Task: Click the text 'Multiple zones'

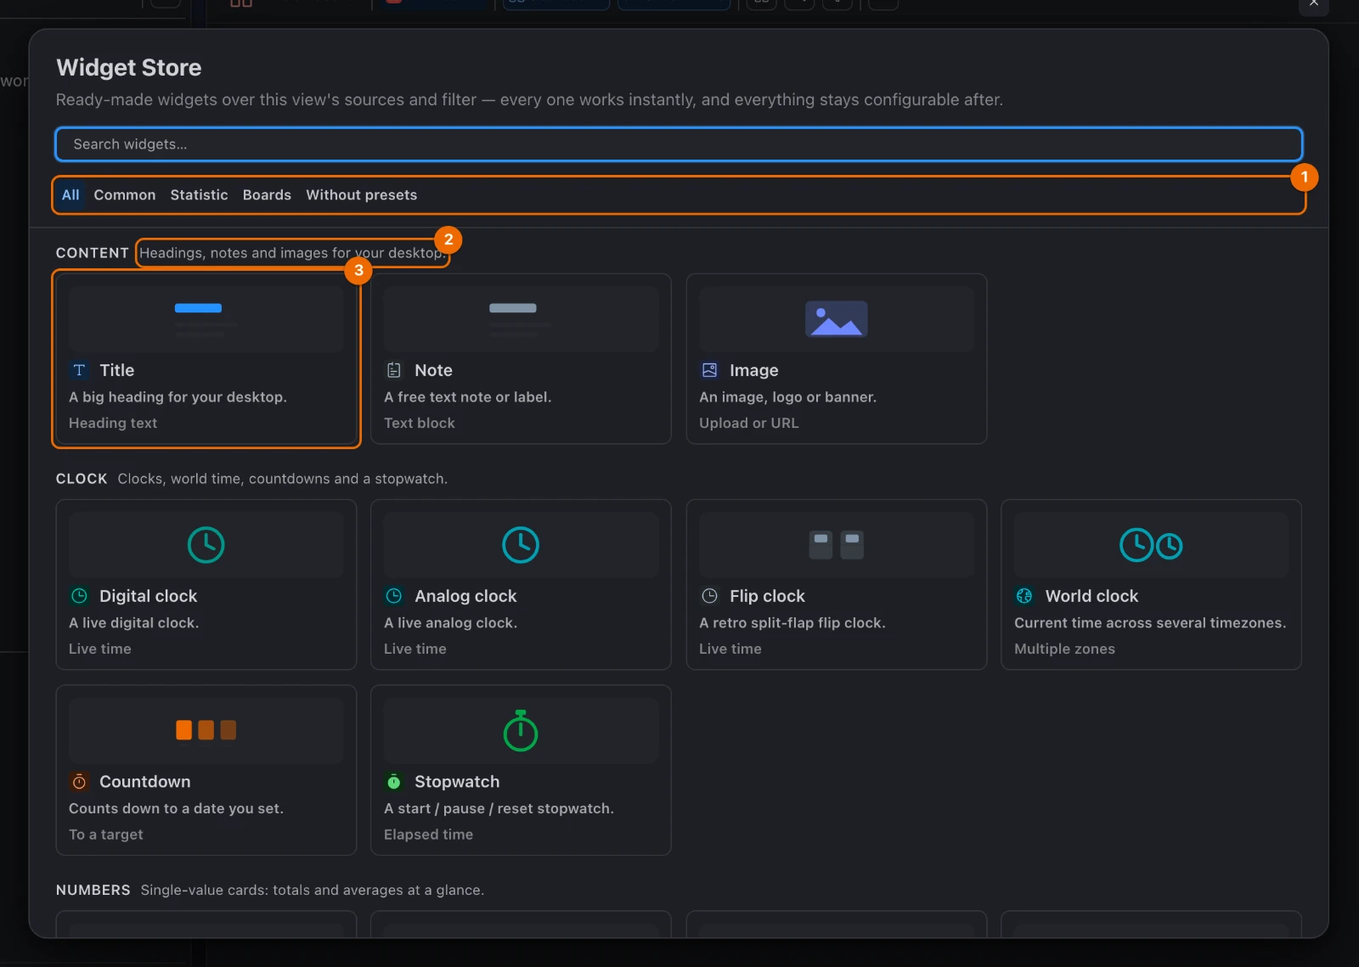Action: tap(1064, 649)
